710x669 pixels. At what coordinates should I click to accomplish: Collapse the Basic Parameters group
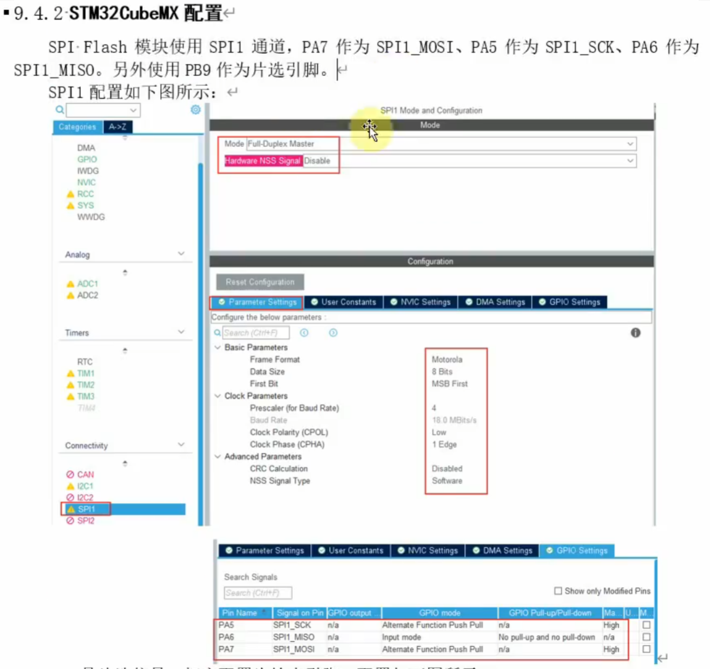(218, 347)
